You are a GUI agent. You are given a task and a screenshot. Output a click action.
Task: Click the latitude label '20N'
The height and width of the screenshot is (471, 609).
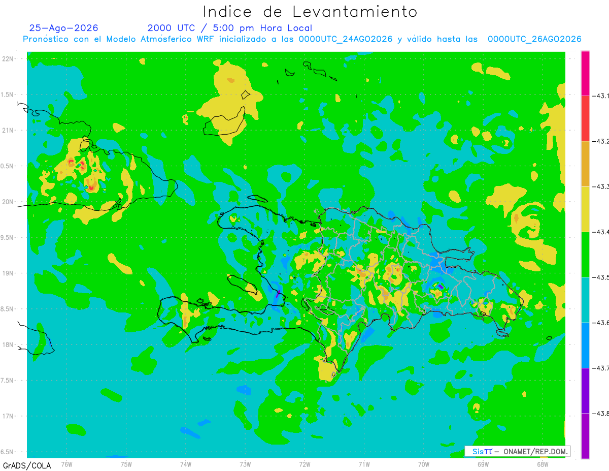point(8,202)
